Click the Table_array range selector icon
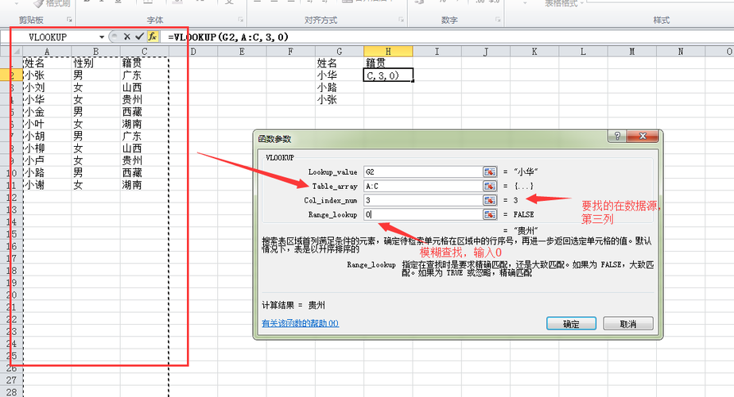The width and height of the screenshot is (734, 397). [490, 186]
